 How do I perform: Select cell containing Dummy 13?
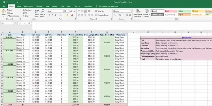point(23,70)
